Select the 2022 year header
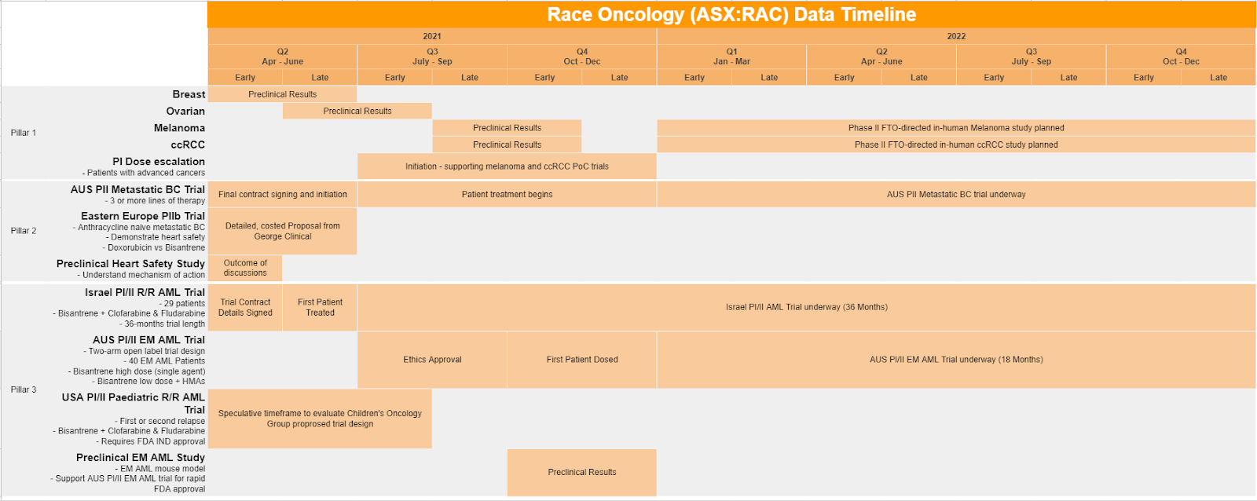This screenshot has width=1257, height=501. click(x=956, y=36)
